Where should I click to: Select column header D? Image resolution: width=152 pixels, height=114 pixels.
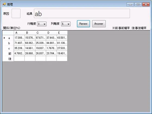[x=51, y=33]
